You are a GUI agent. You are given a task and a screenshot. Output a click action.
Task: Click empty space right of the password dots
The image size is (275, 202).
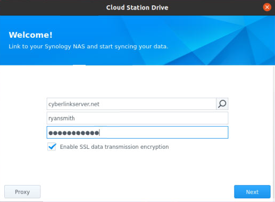pos(163,132)
